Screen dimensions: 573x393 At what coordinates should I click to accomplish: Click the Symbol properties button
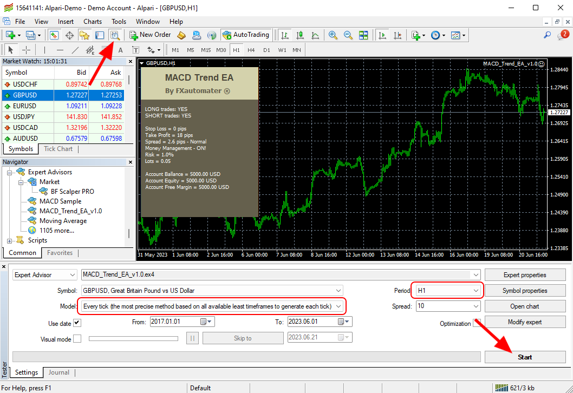coord(525,291)
